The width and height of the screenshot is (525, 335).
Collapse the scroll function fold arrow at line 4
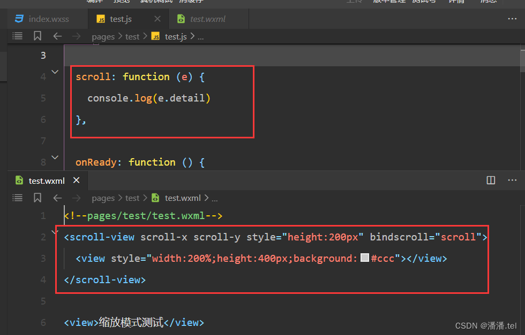pos(55,72)
